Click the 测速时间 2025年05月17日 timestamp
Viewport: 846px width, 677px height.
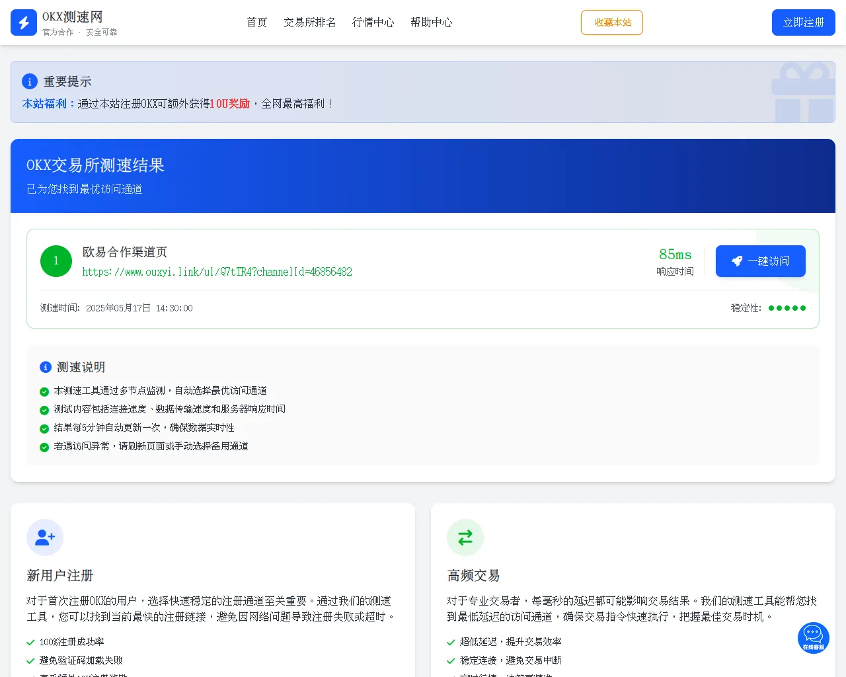tap(116, 308)
